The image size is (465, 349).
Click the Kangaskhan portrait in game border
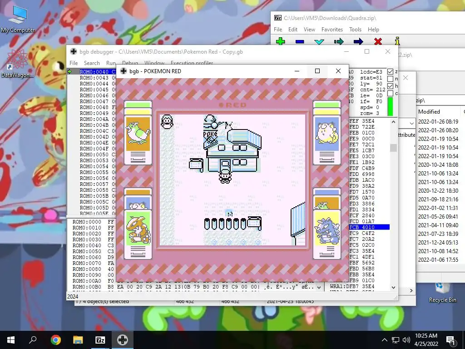(138, 228)
